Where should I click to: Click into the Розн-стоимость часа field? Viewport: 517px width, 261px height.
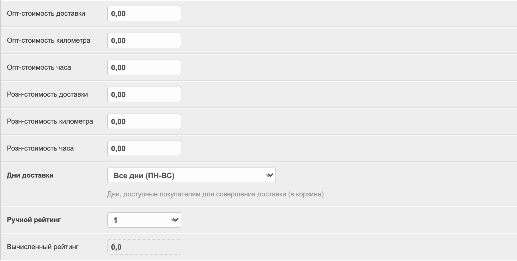point(144,149)
